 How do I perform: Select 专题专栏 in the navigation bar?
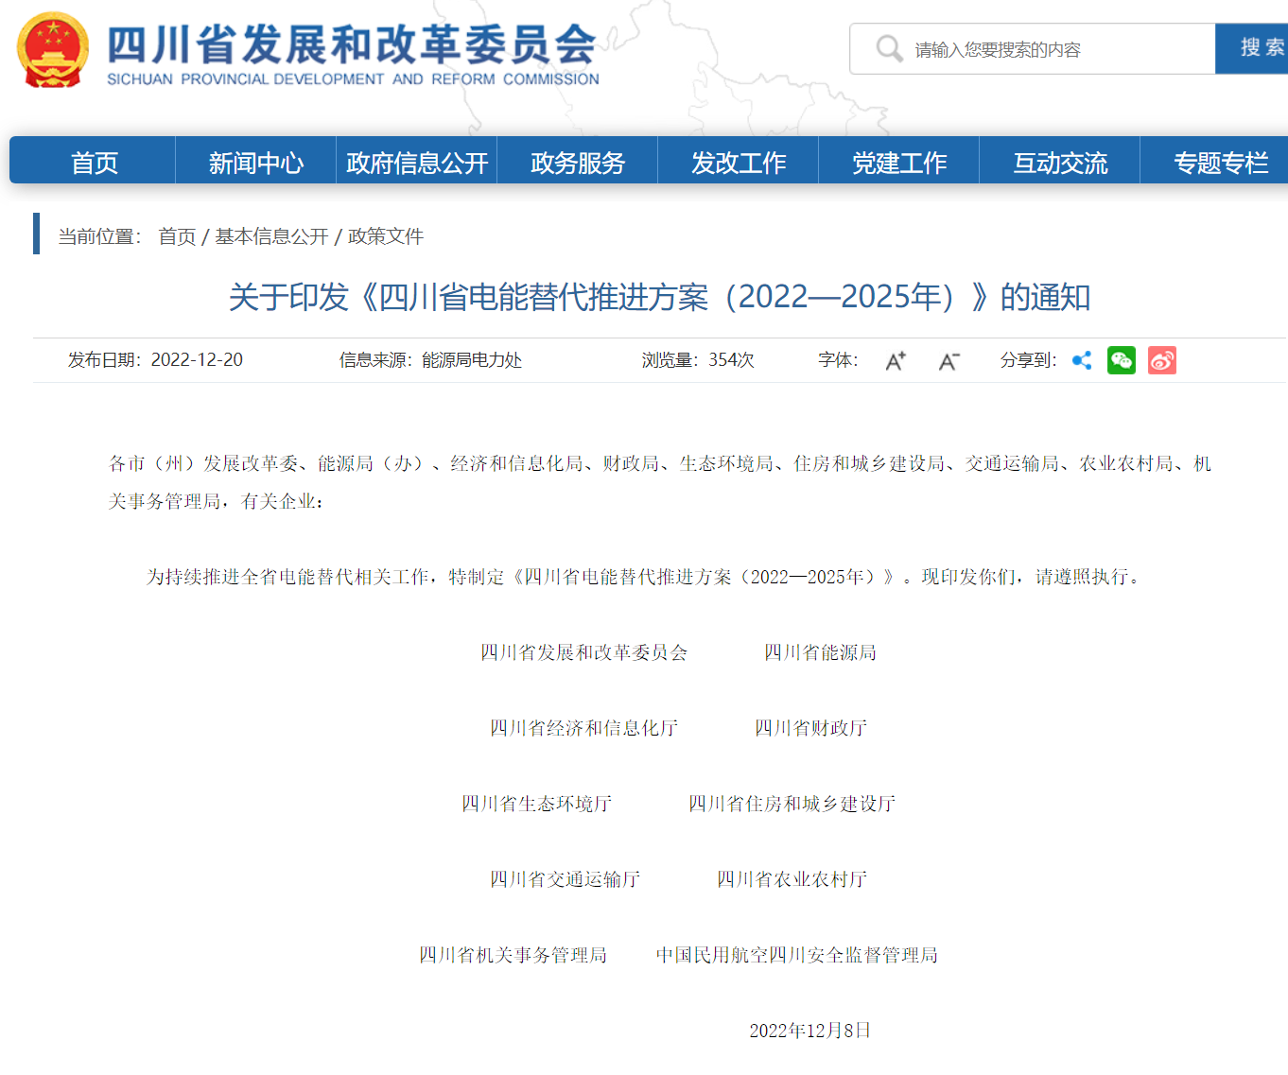tap(1220, 163)
